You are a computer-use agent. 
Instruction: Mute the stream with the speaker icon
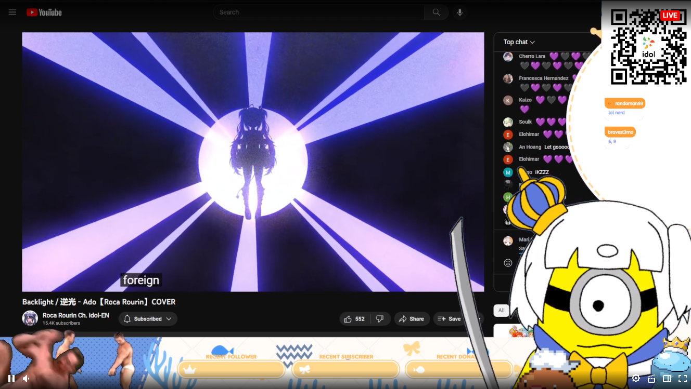point(26,379)
